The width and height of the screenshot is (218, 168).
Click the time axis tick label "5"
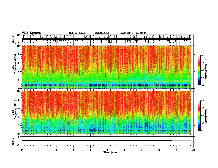coord(108,150)
